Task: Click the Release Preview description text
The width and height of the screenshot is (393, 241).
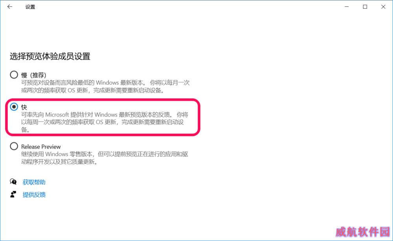Action: [105, 158]
